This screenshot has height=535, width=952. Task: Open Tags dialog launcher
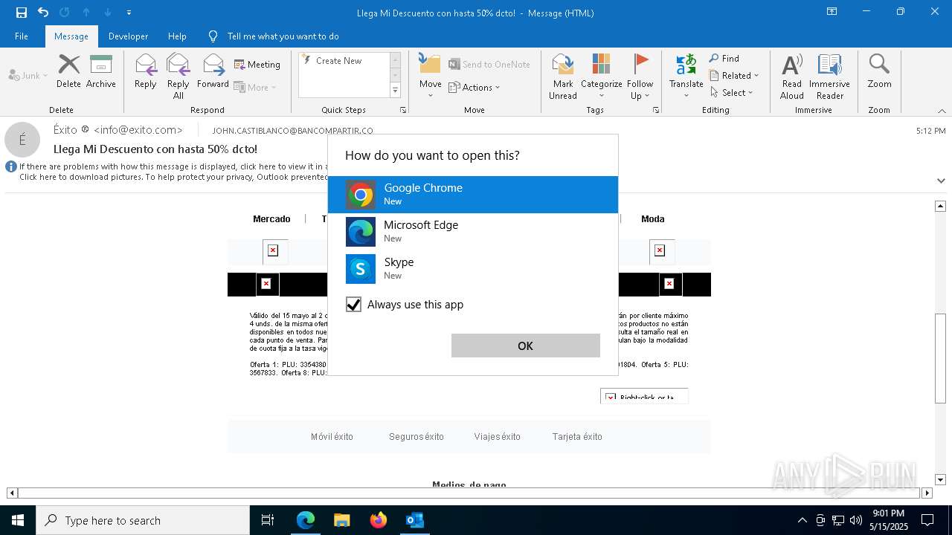[656, 110]
